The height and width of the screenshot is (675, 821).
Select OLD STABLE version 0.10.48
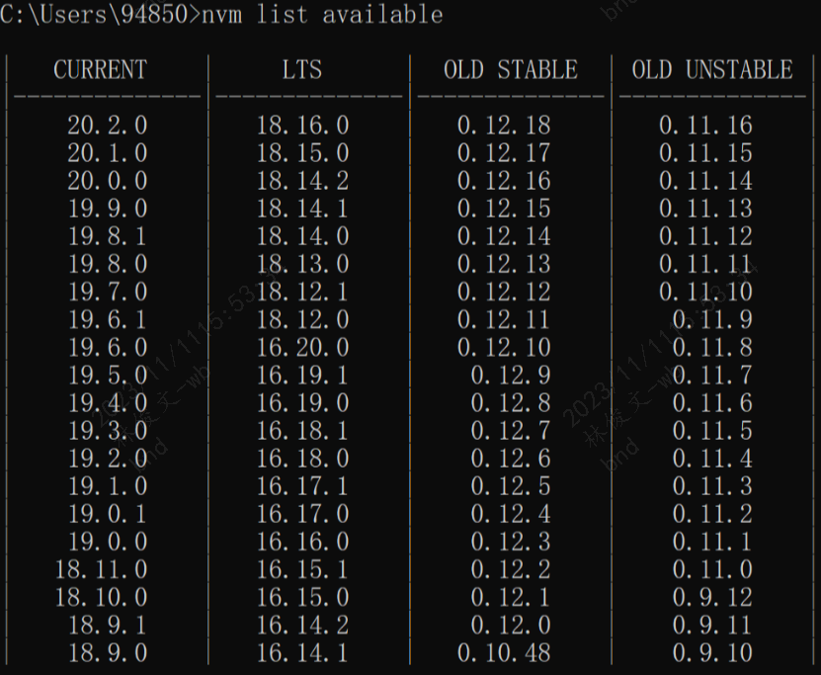(x=504, y=653)
